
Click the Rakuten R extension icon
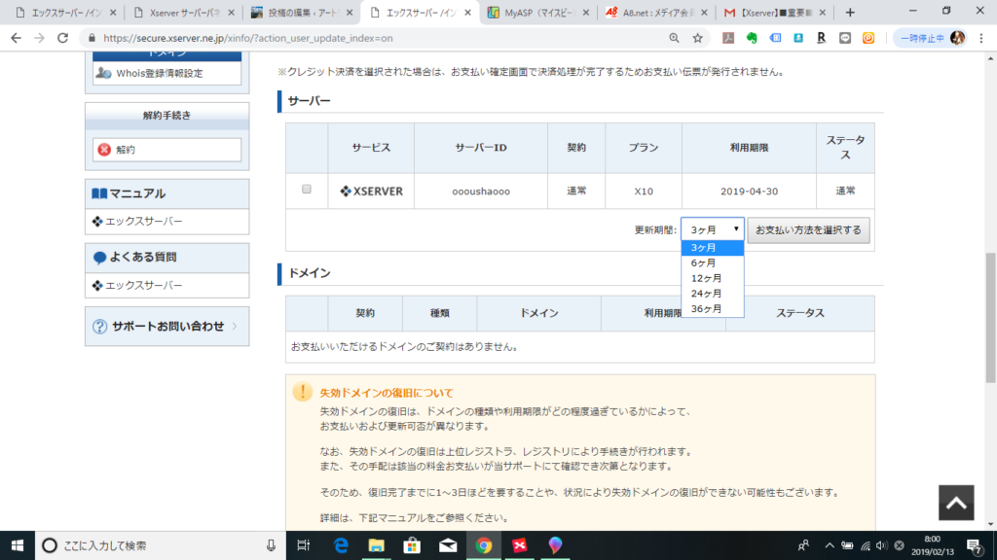tap(822, 38)
